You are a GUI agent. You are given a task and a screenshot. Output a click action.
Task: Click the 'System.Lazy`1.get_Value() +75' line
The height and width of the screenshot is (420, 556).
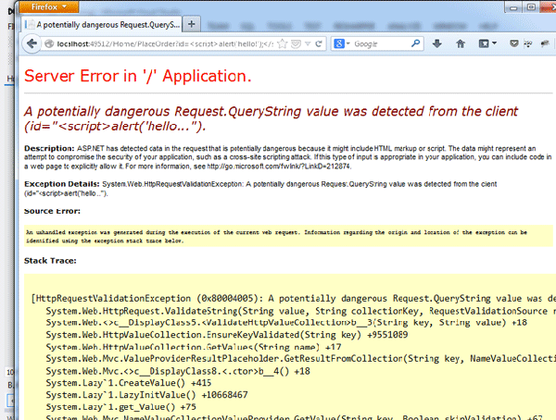[120, 407]
